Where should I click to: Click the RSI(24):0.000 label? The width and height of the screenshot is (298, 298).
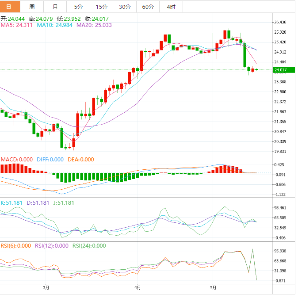click(x=89, y=246)
